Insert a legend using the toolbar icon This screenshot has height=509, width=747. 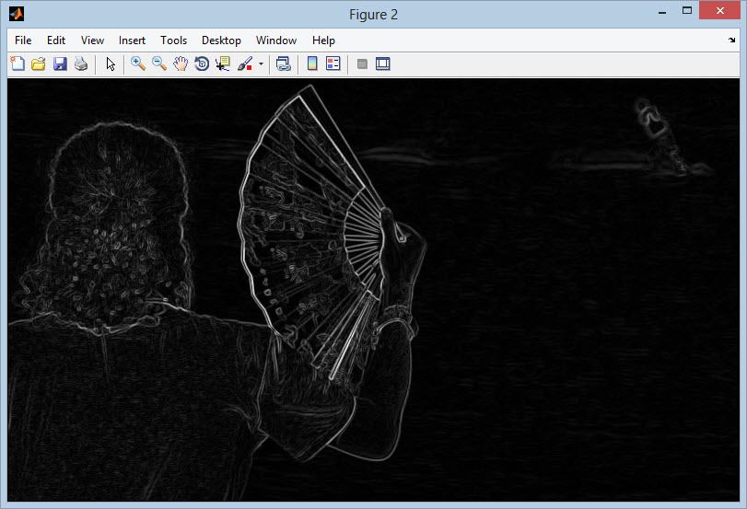click(x=333, y=64)
